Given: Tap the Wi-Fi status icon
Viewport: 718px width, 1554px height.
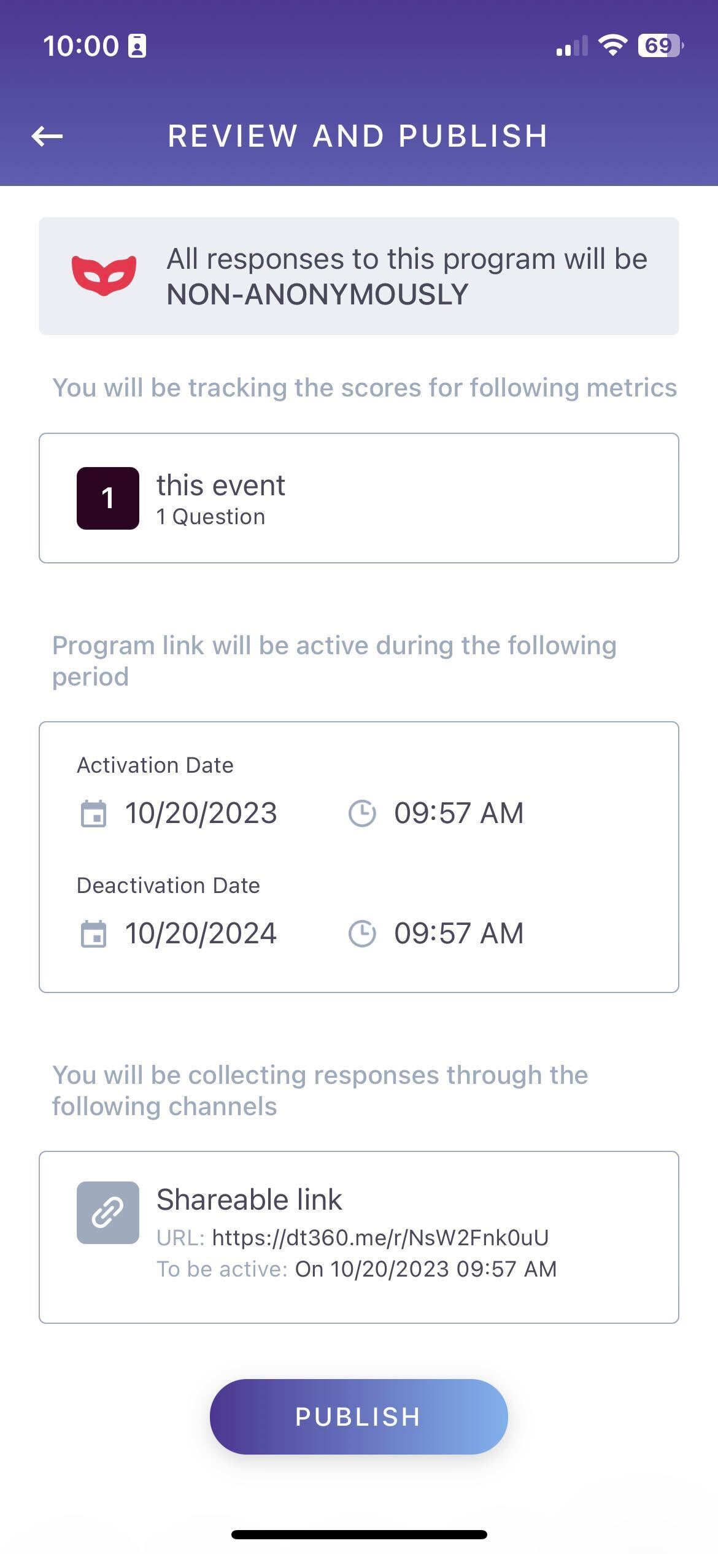Looking at the screenshot, I should [x=612, y=45].
